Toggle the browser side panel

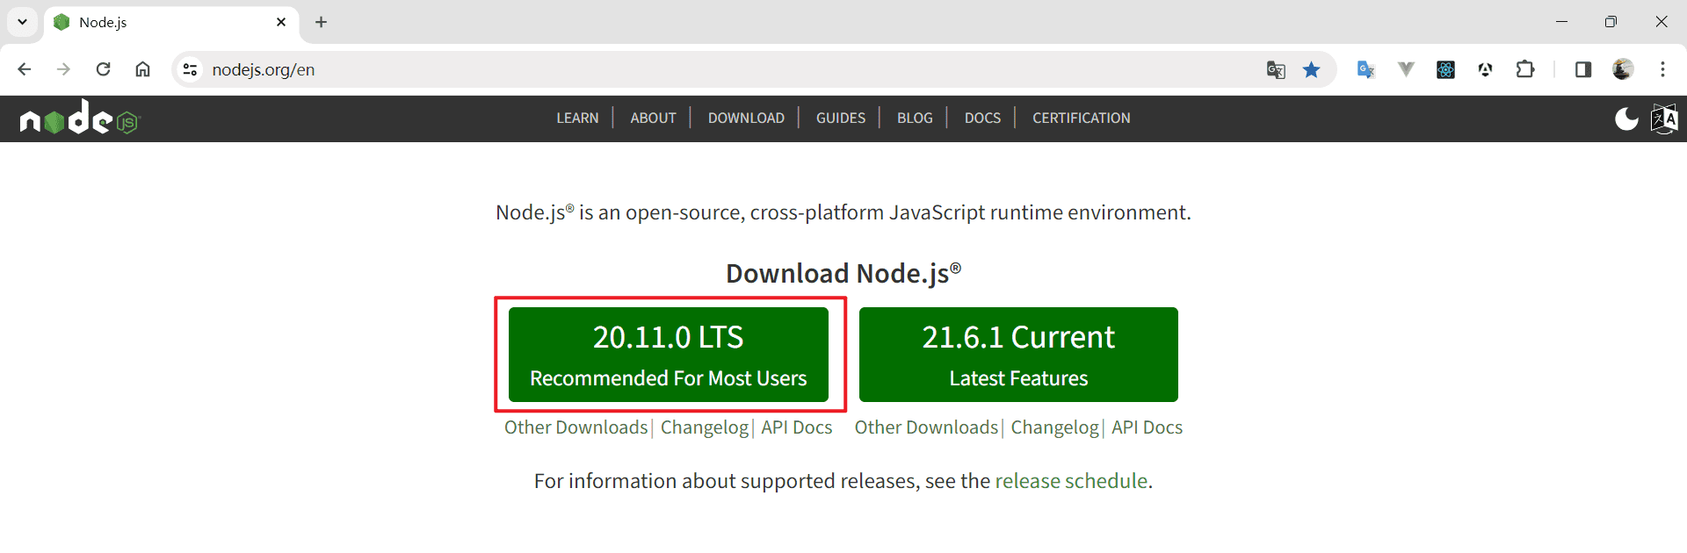pyautogui.click(x=1583, y=69)
